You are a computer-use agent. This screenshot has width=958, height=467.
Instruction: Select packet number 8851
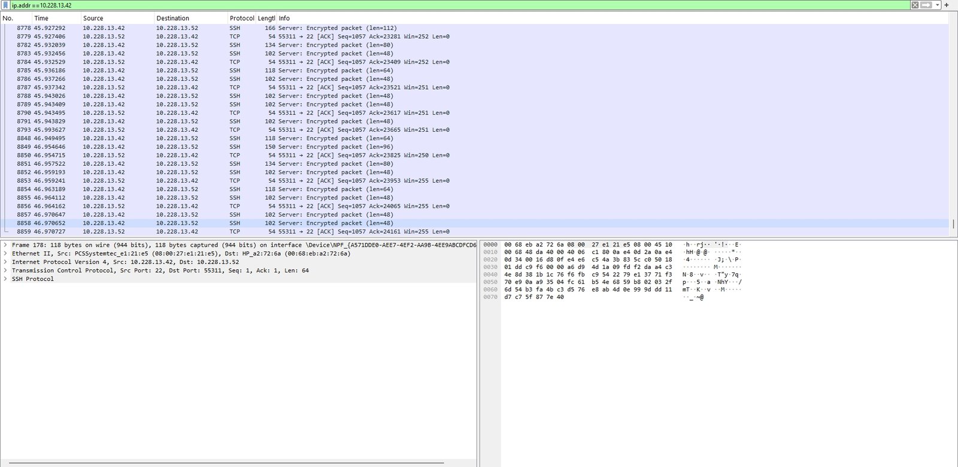475,163
